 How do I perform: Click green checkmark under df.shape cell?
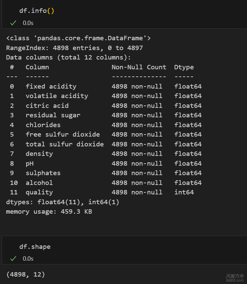pyautogui.click(x=13, y=259)
